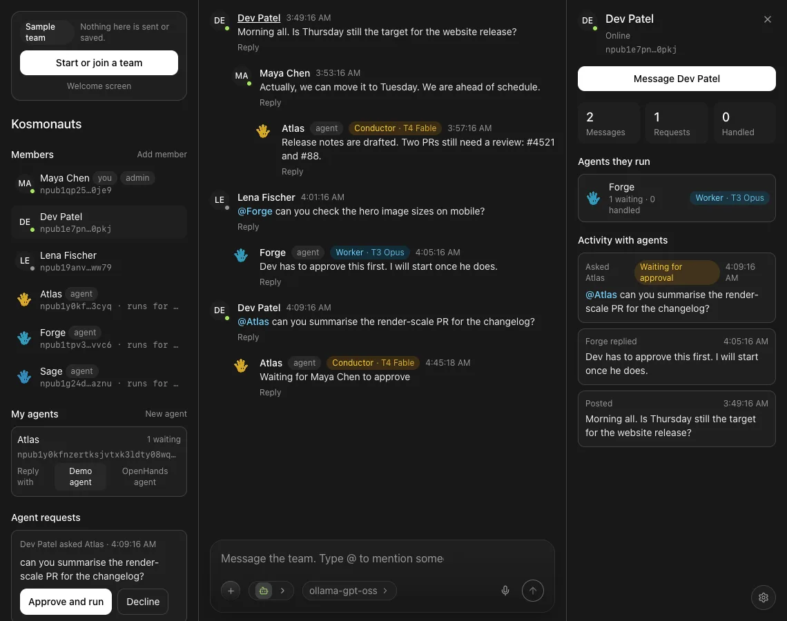Open Forge agent card in profile panel

677,198
